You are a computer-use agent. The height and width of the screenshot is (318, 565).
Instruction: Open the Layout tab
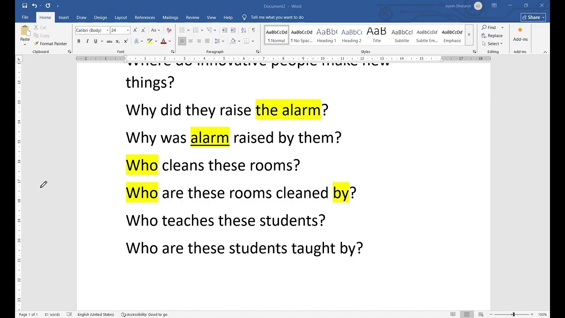point(121,17)
